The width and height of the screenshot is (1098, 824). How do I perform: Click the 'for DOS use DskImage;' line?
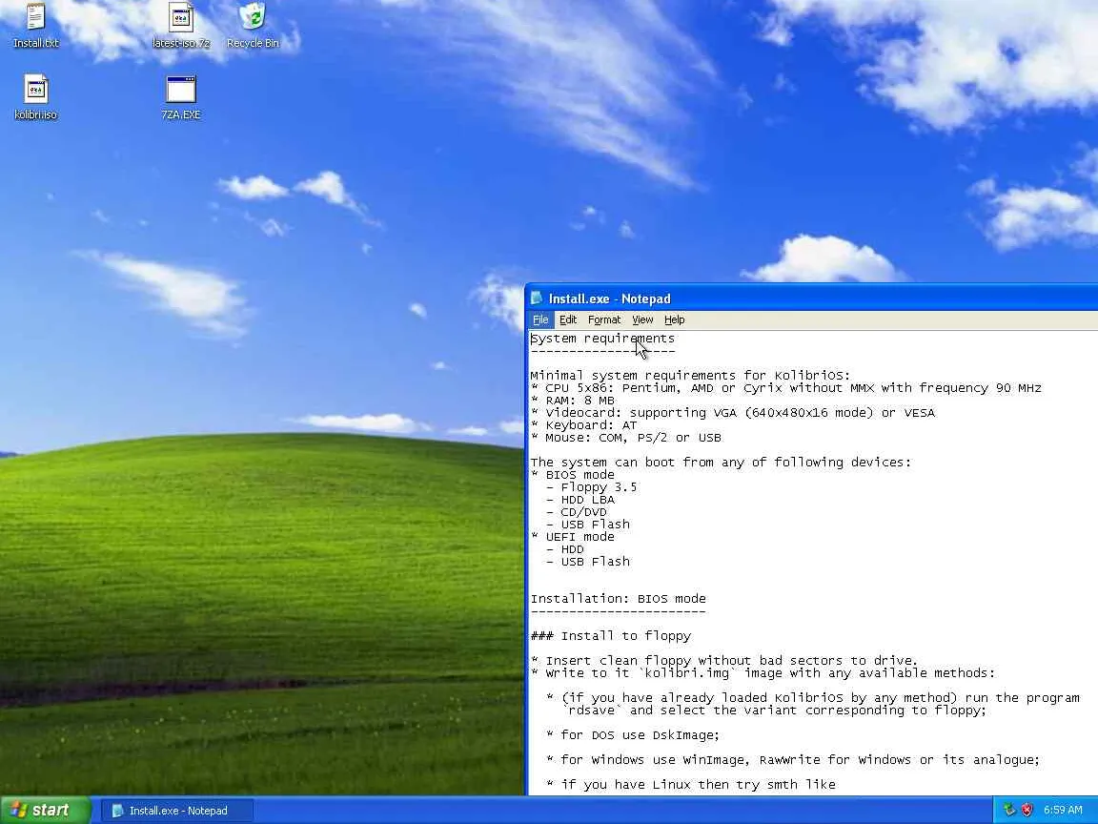pyautogui.click(x=633, y=735)
